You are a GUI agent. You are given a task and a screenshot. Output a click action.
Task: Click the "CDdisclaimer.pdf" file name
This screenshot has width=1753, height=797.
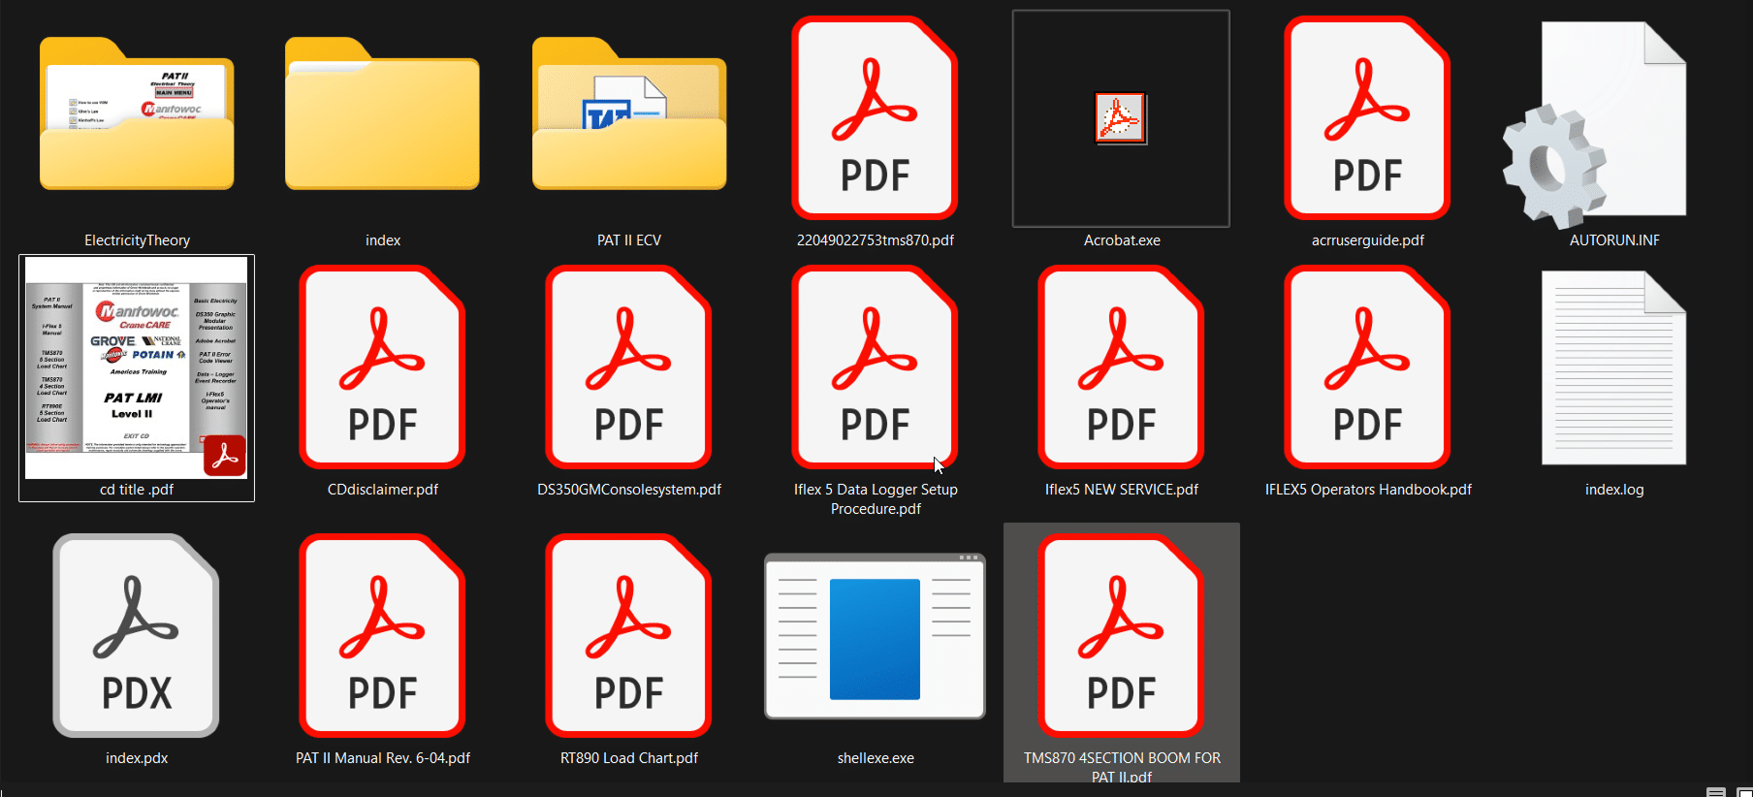383,490
